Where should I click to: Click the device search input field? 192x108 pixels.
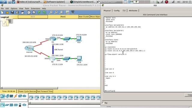point(14,100)
